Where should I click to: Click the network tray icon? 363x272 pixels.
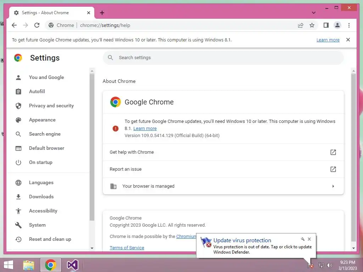click(321, 265)
